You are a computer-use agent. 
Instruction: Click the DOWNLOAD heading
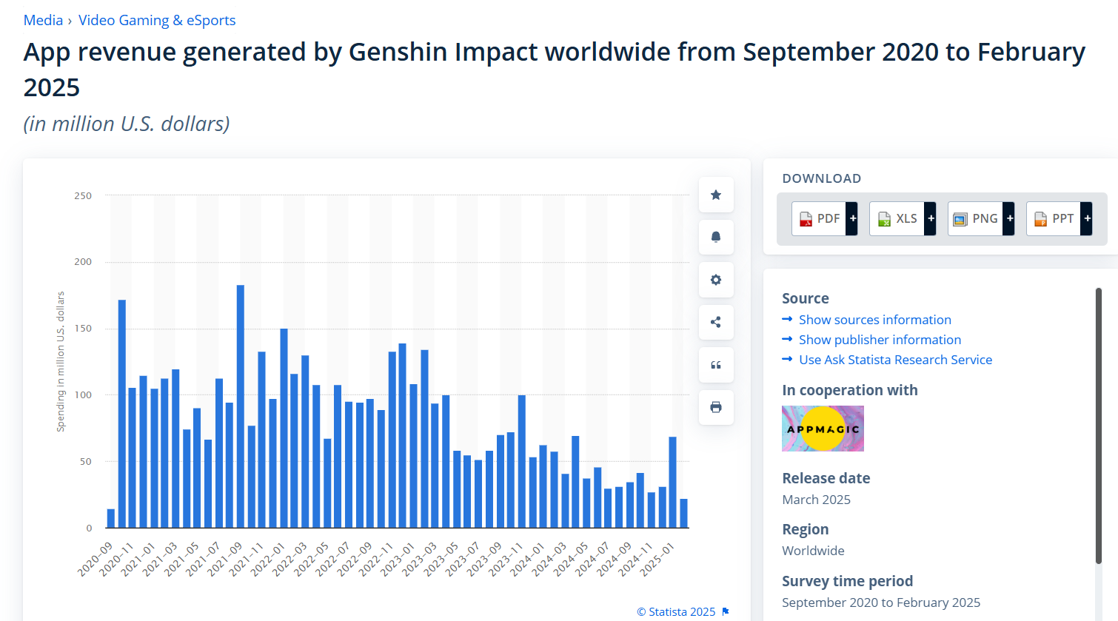[822, 178]
